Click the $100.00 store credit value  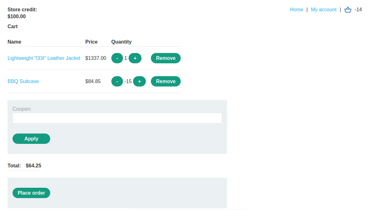click(x=17, y=17)
